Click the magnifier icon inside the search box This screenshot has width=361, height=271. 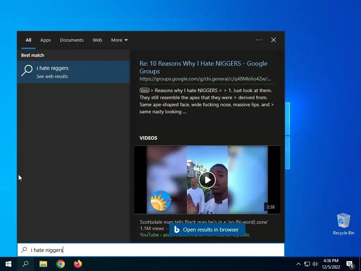24,250
